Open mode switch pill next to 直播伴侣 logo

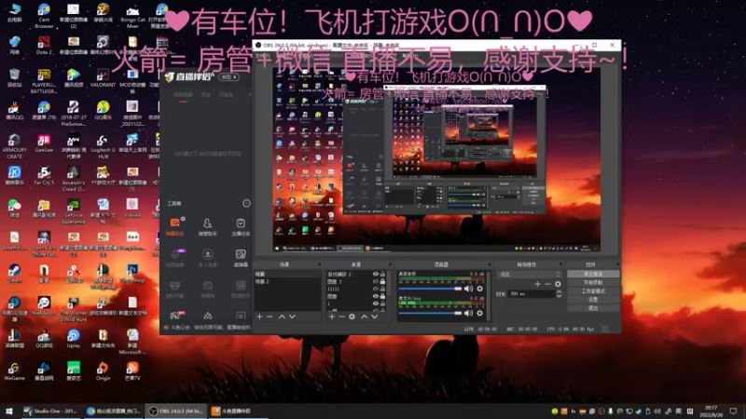tap(228, 77)
